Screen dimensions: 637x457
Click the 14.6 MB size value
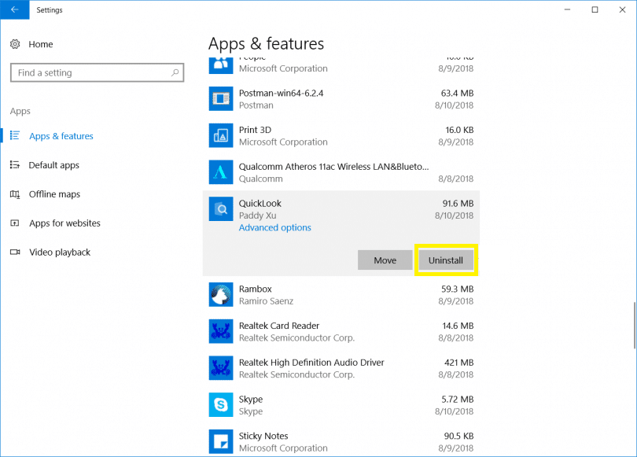tap(458, 326)
